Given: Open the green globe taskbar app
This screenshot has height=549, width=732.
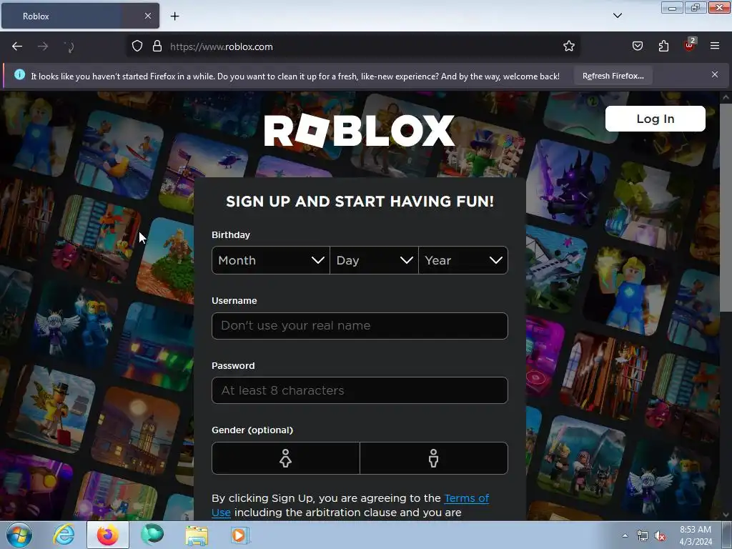Looking at the screenshot, I should 152,535.
